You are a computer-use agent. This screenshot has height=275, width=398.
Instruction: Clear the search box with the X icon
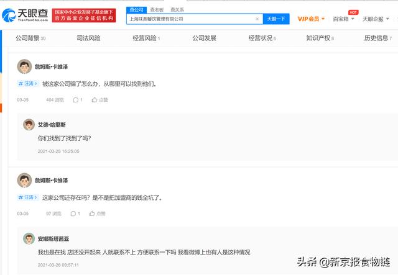(x=257, y=19)
